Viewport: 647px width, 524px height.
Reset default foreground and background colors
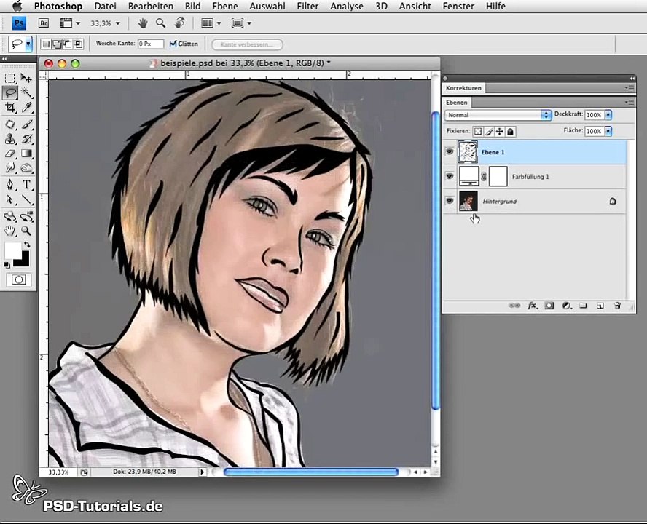pyautogui.click(x=7, y=265)
